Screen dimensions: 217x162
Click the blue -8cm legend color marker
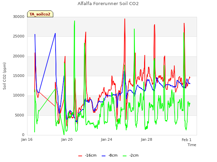tap(103, 156)
